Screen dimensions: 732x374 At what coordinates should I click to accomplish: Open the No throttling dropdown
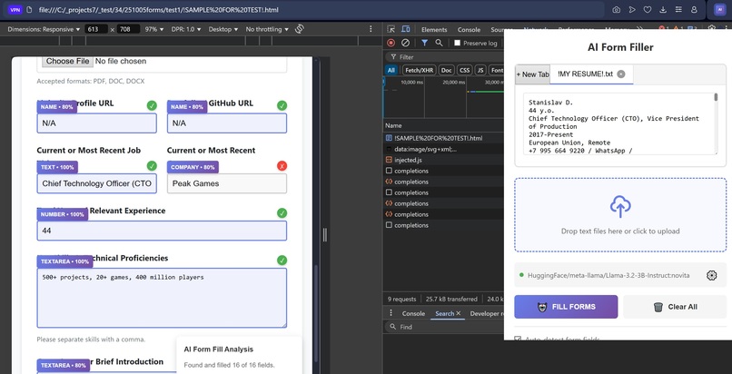(267, 29)
